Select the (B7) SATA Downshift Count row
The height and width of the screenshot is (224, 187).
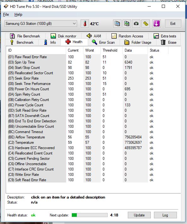point(88,116)
